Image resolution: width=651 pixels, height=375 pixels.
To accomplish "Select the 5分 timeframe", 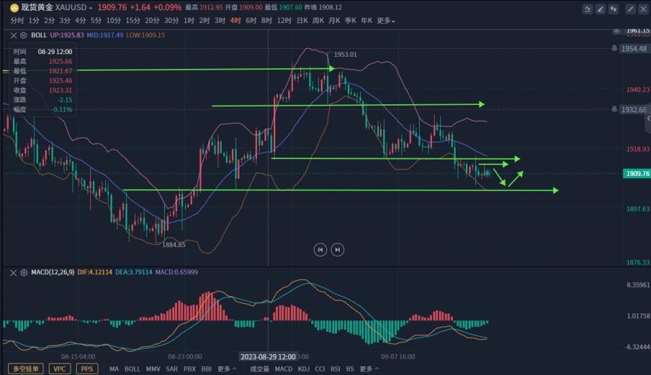I will [96, 20].
